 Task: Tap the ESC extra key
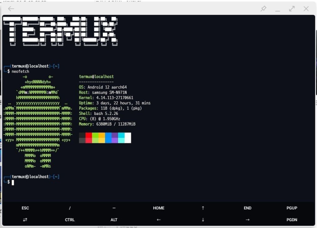click(x=25, y=208)
